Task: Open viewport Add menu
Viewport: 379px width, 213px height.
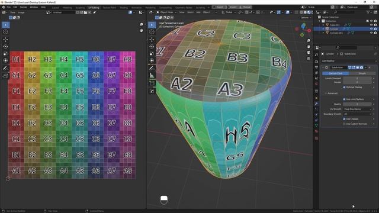Action: click(198, 12)
